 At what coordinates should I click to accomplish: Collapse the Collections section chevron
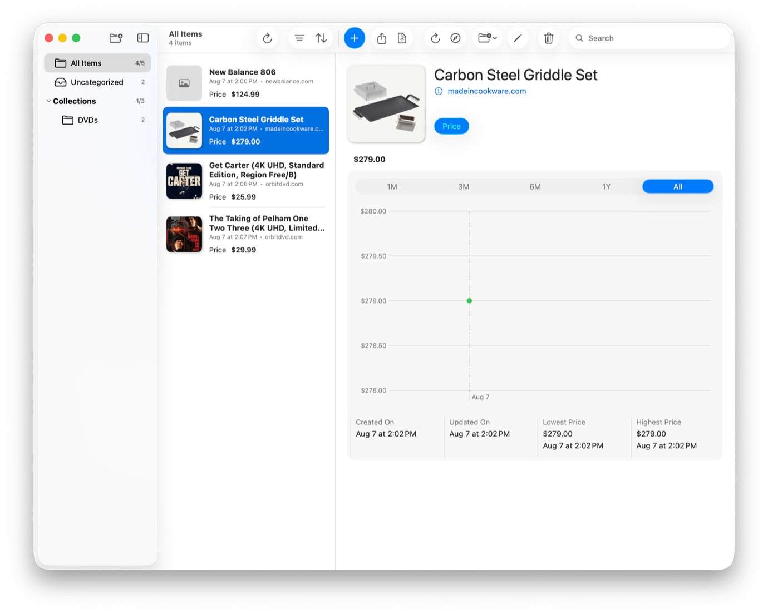(x=48, y=101)
